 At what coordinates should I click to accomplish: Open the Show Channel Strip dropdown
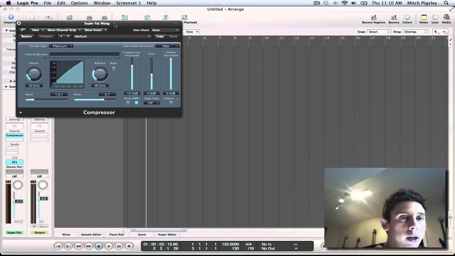point(64,30)
